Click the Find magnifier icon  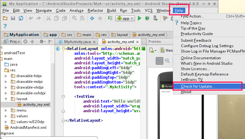[x=74, y=18]
